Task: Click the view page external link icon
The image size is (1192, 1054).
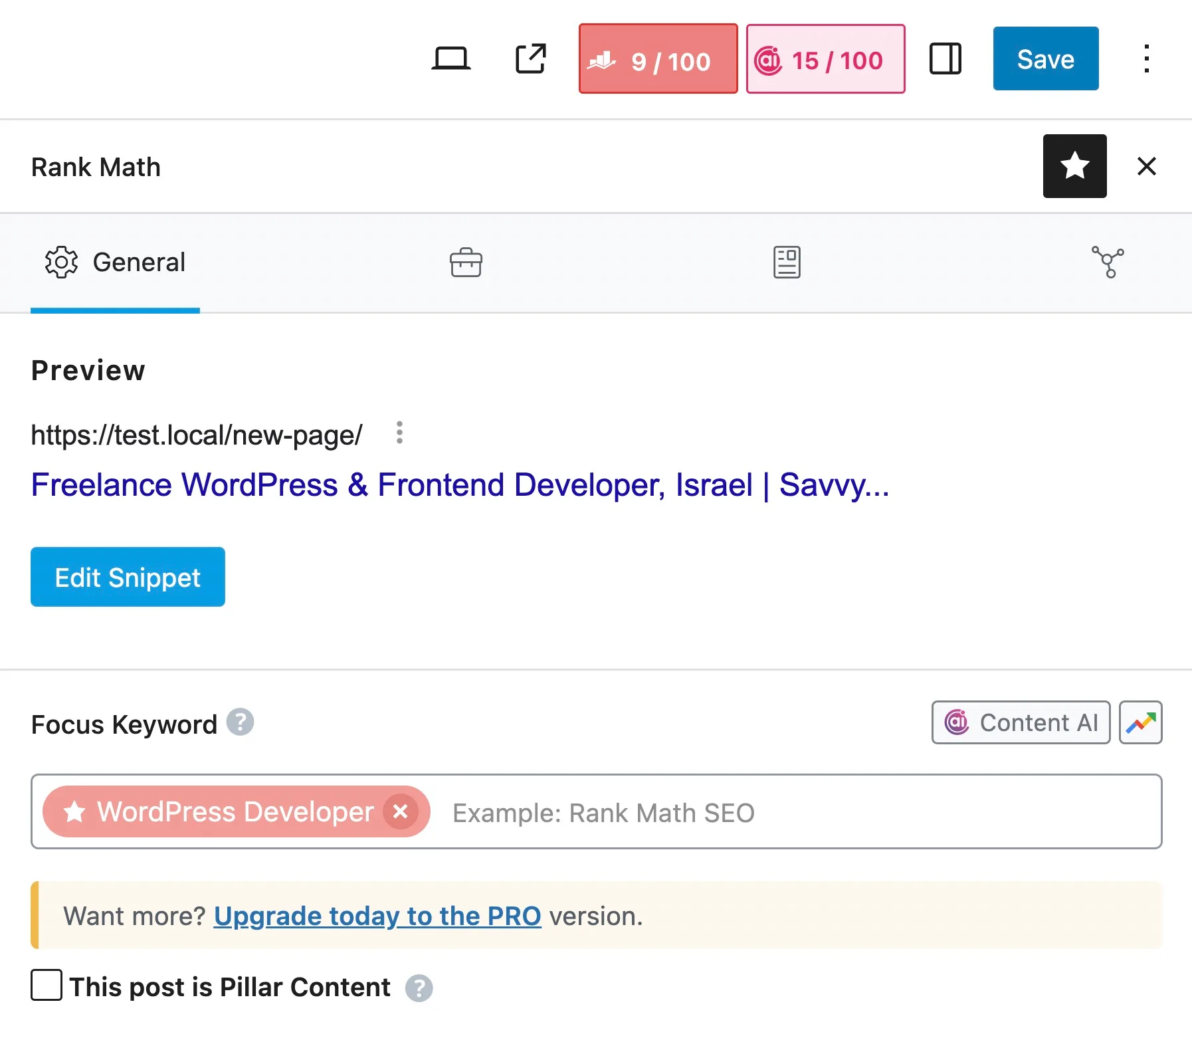Action: click(x=531, y=58)
